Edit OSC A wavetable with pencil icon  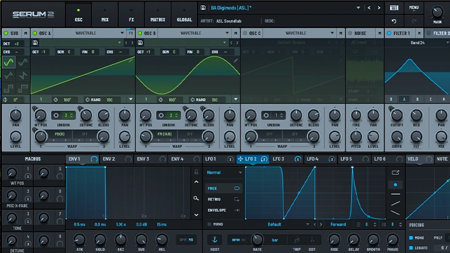[131, 61]
